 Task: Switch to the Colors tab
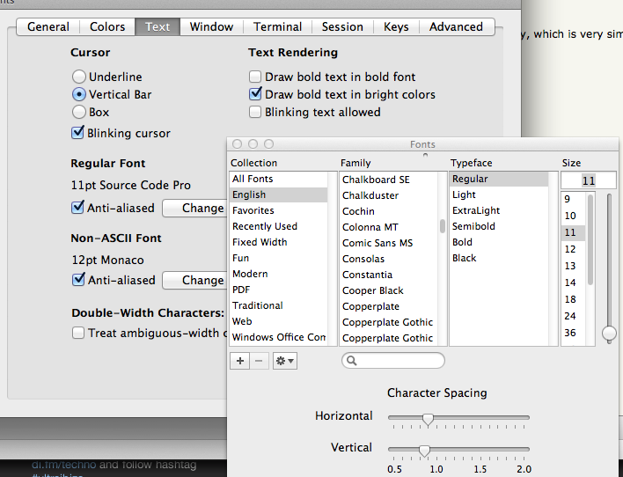(x=107, y=26)
